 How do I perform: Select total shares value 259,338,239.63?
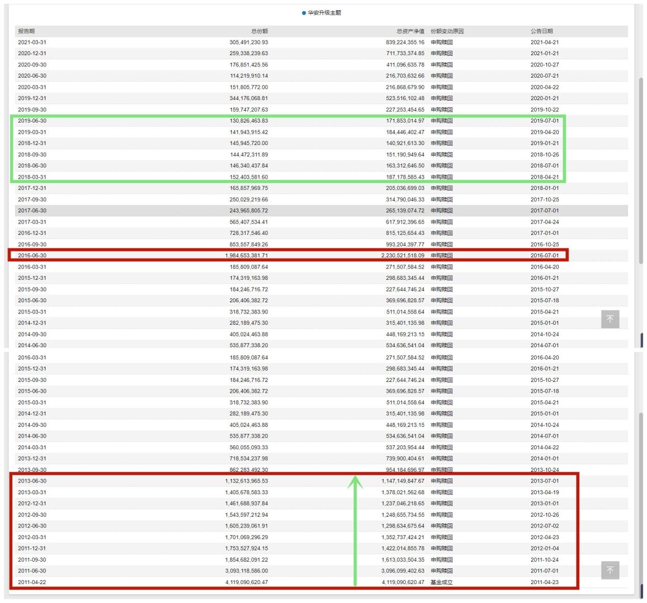click(x=248, y=54)
